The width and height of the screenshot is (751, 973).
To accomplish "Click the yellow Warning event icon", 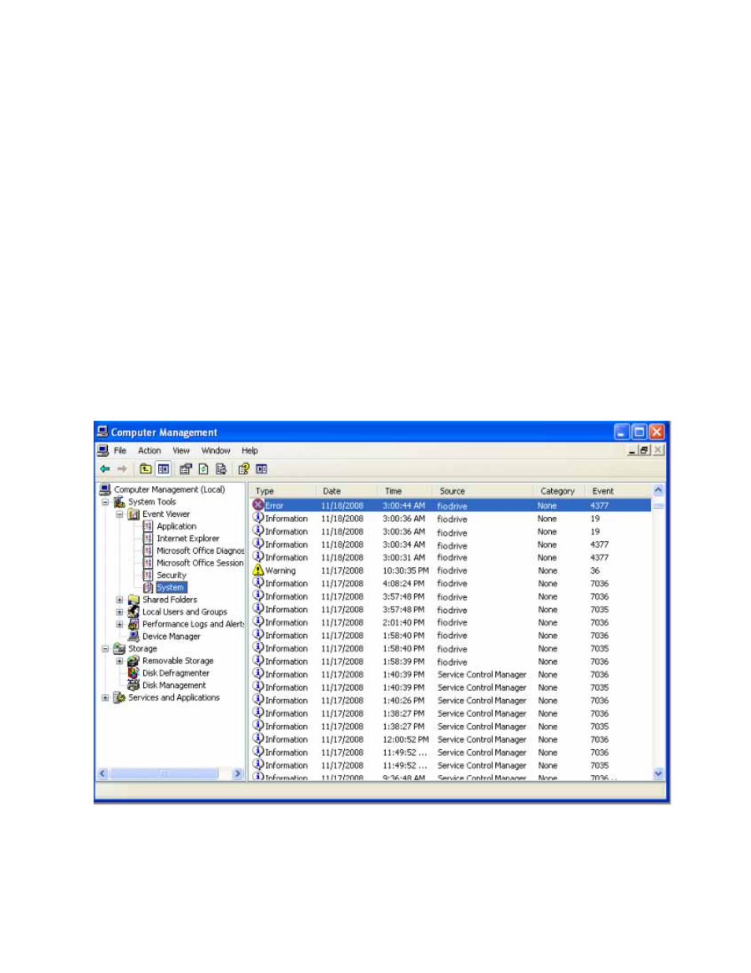I will pyautogui.click(x=258, y=570).
